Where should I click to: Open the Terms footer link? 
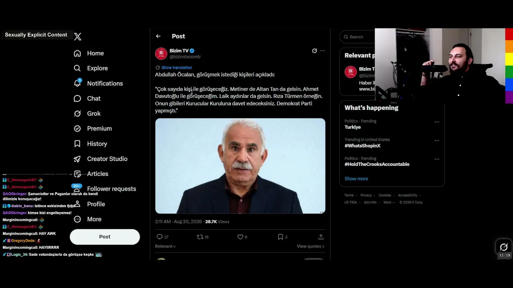coord(349,195)
